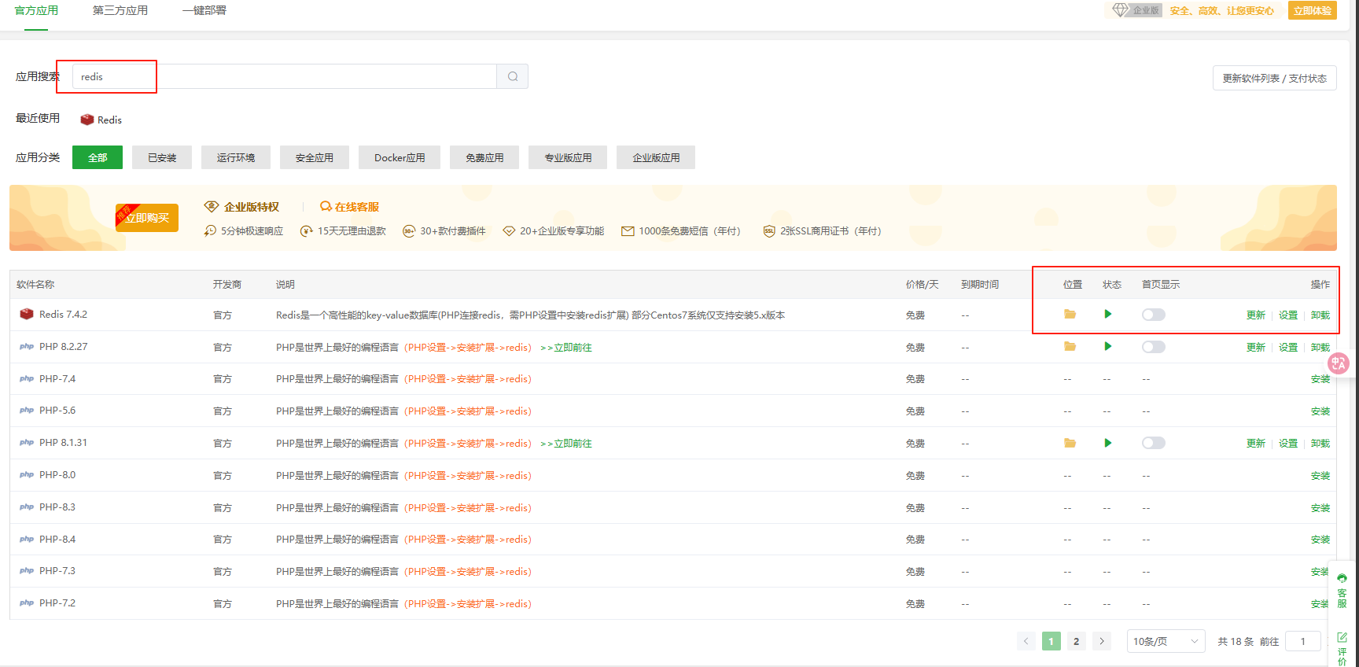Viewport: 1359px width, 667px height.
Task: Click previous page arrow button
Action: point(1026,641)
